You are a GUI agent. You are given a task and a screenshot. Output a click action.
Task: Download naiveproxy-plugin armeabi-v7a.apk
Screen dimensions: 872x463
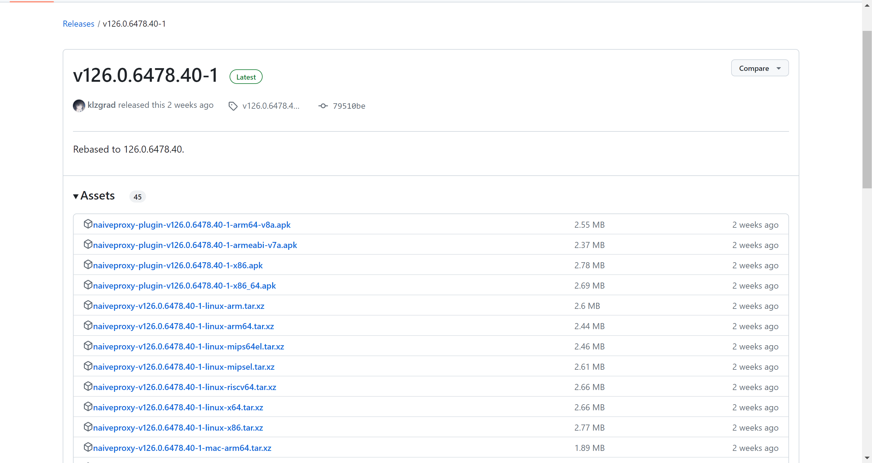(x=195, y=245)
